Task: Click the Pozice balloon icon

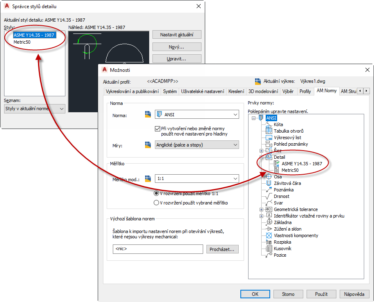Action: click(269, 255)
